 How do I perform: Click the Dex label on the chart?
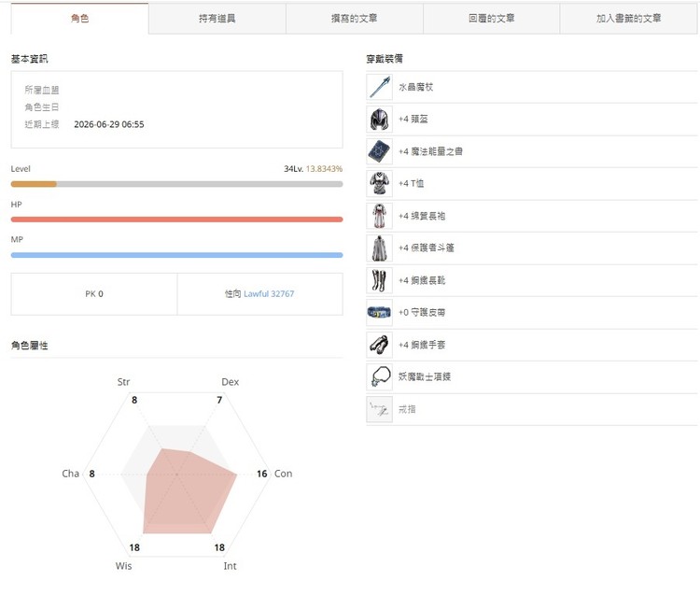point(230,382)
